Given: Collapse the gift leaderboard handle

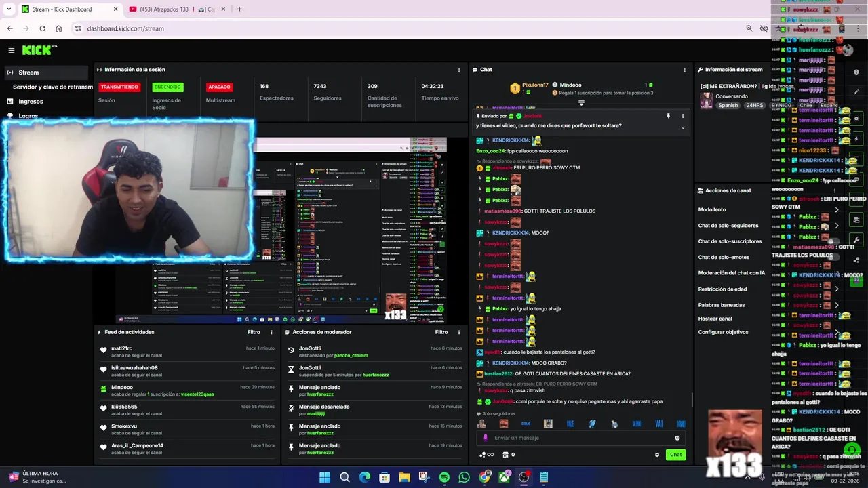Looking at the screenshot, I should (581, 103).
